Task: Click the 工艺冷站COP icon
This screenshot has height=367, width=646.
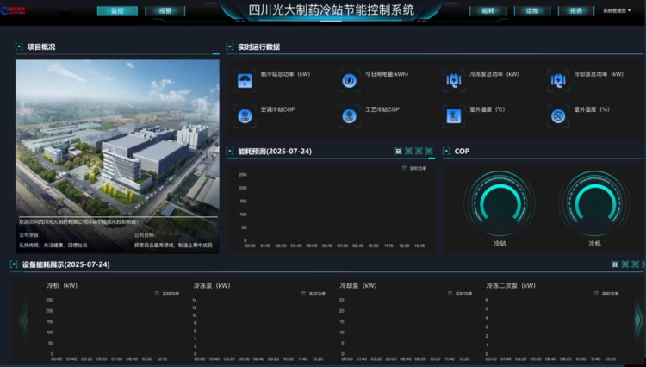Action: (x=349, y=115)
